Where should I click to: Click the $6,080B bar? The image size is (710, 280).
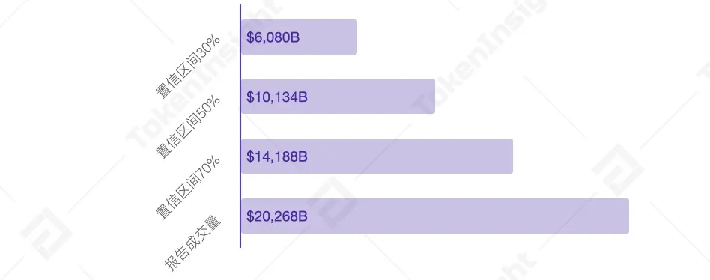click(300, 37)
